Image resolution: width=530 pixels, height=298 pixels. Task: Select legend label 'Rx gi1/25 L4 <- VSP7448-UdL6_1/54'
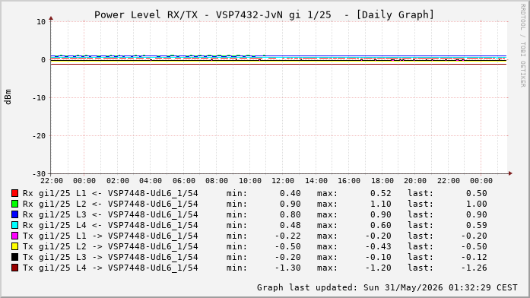click(x=110, y=225)
